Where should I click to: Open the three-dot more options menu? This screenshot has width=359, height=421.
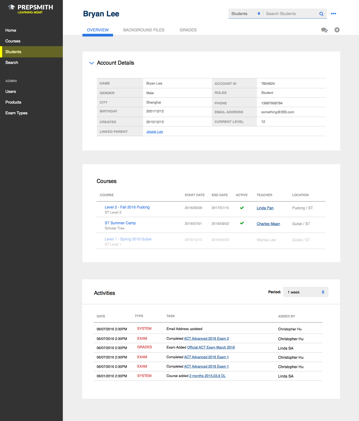pos(333,14)
